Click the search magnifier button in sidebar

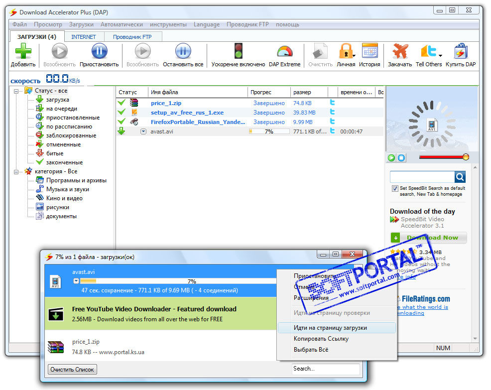[x=460, y=177]
